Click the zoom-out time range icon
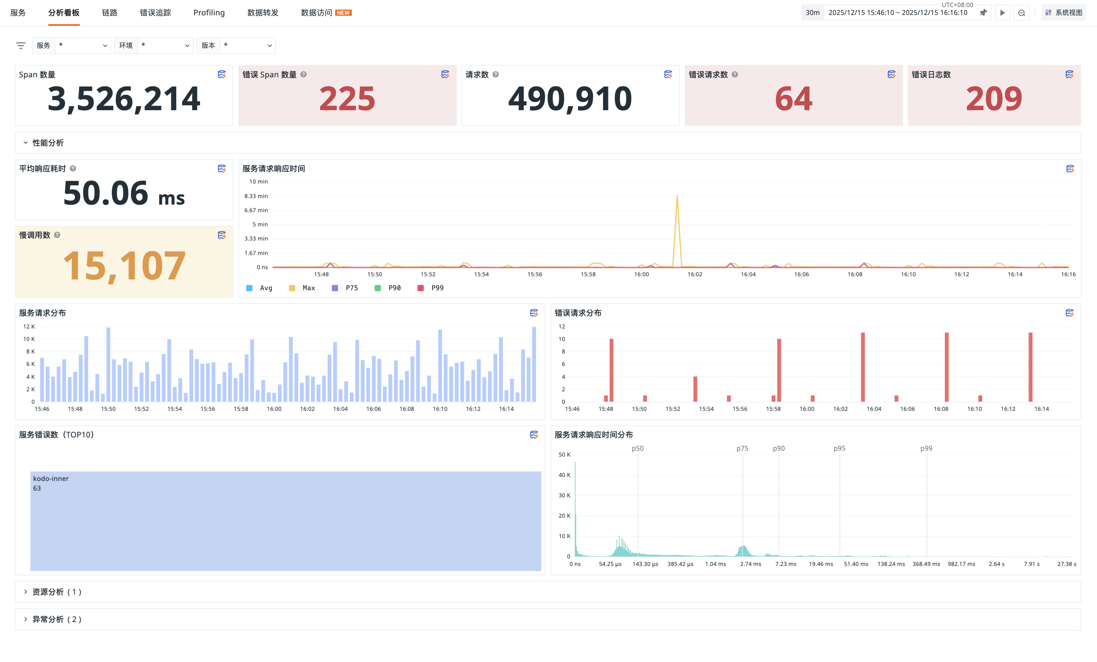This screenshot has height=662, width=1097. (x=1022, y=12)
